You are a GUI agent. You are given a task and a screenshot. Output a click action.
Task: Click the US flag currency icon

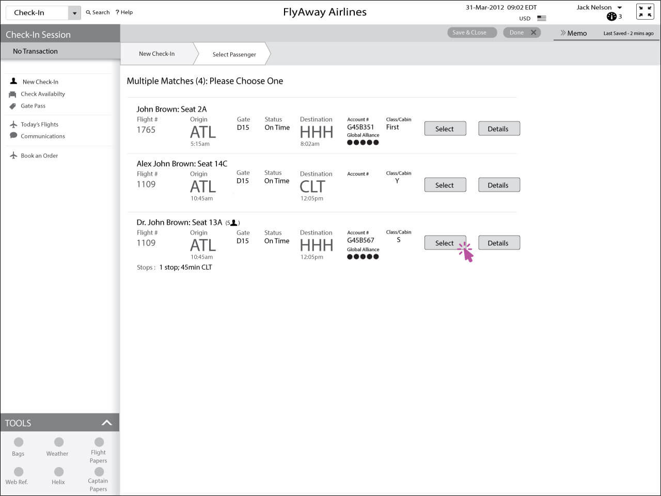coord(541,18)
